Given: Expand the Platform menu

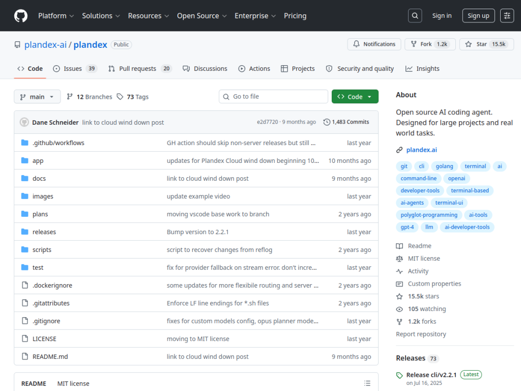Looking at the screenshot, I should pyautogui.click(x=56, y=16).
